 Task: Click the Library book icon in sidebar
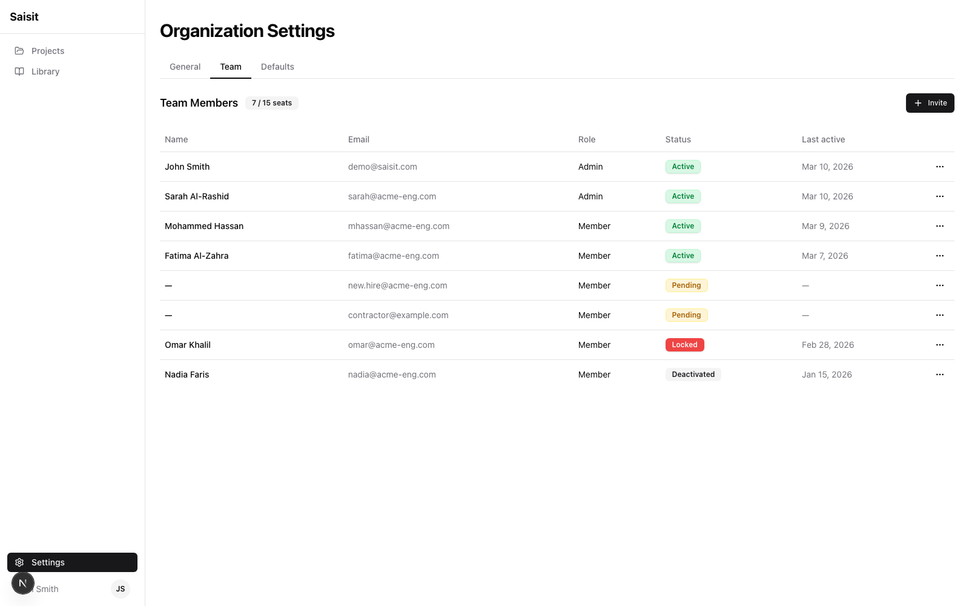(19, 72)
